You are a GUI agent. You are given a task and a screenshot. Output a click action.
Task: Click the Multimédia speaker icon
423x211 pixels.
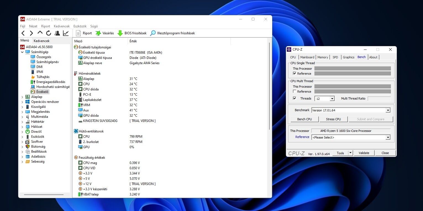pyautogui.click(x=28, y=117)
